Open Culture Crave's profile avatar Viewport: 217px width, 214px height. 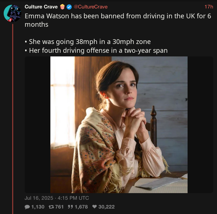(x=13, y=13)
